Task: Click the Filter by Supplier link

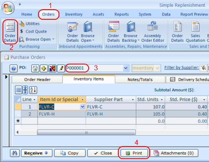Action: tap(181, 67)
